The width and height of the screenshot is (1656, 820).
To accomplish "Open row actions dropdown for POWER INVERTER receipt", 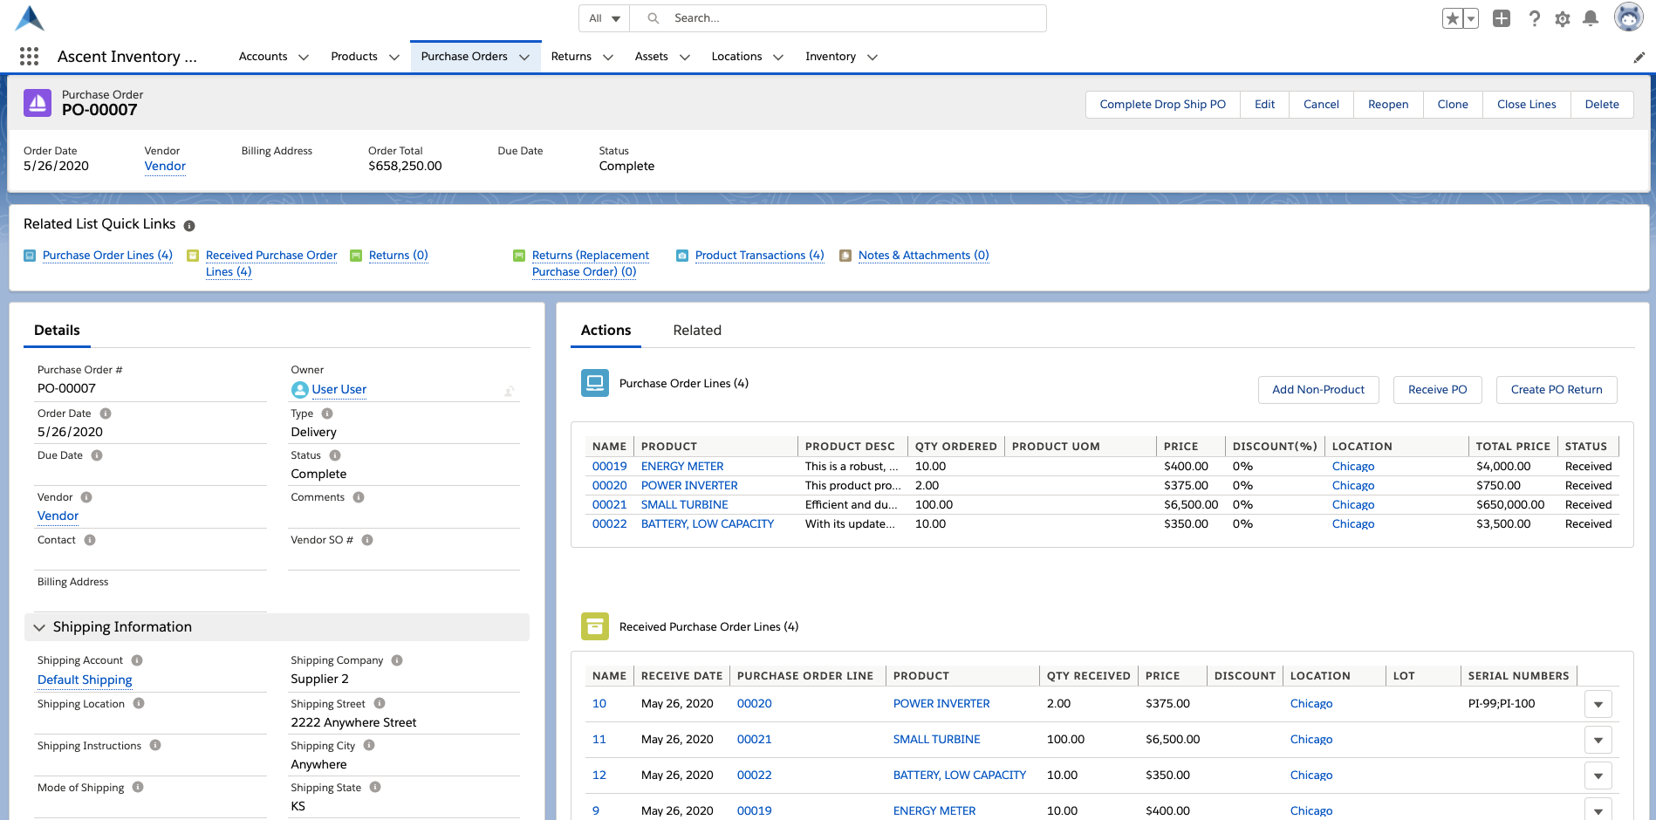I will [1598, 704].
